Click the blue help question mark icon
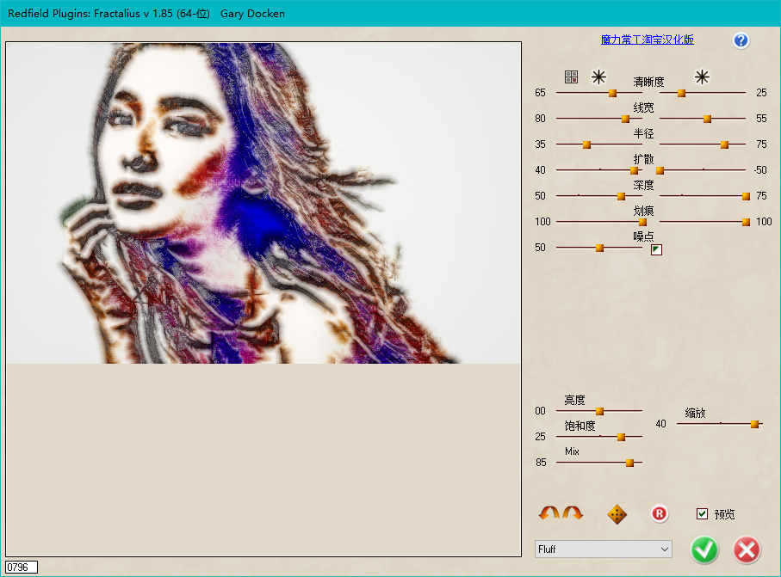 coord(741,40)
